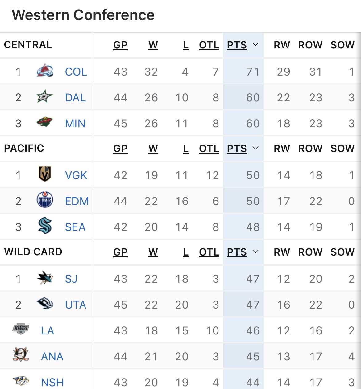
Task: Sort Wild Card table by W column
Action: point(153,252)
